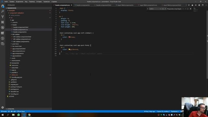Open the Файл menu
Image resolution: width=208 pixels, height=117 pixels.
(x=6, y=2)
